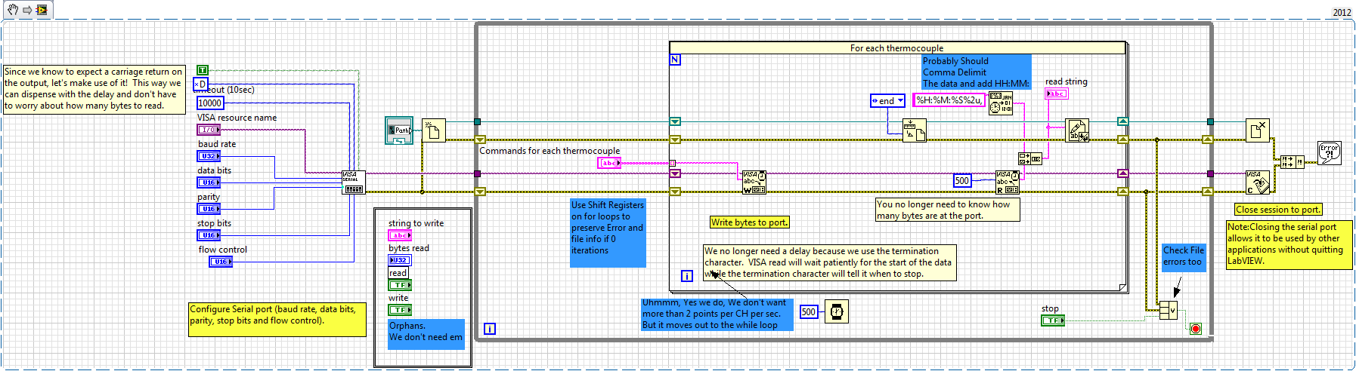The width and height of the screenshot is (1356, 371).
Task: Edit the %H:%M:%S%2u time format string
Action: (x=949, y=100)
